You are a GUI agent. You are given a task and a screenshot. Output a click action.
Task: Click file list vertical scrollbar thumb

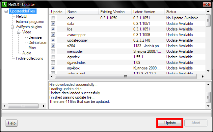208,20
